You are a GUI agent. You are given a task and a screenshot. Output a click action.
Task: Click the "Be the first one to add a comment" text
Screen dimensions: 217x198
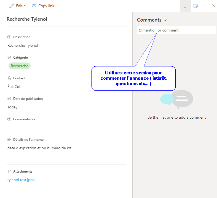click(176, 117)
